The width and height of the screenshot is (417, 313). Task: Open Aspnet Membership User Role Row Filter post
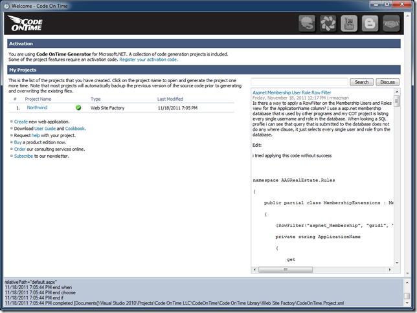tap(292, 92)
